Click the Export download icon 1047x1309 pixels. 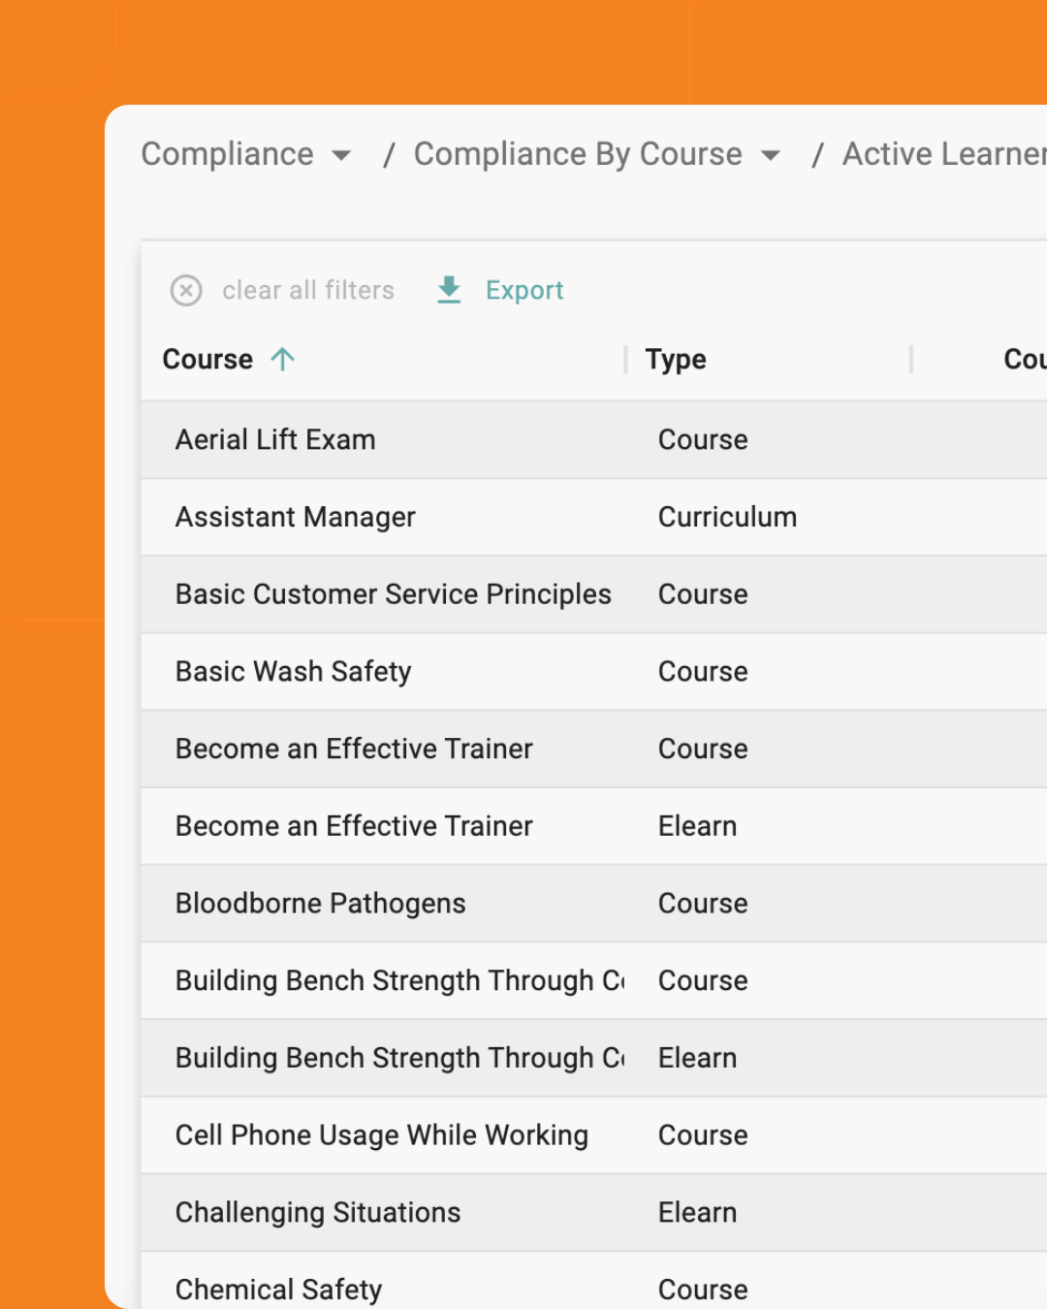(x=449, y=290)
